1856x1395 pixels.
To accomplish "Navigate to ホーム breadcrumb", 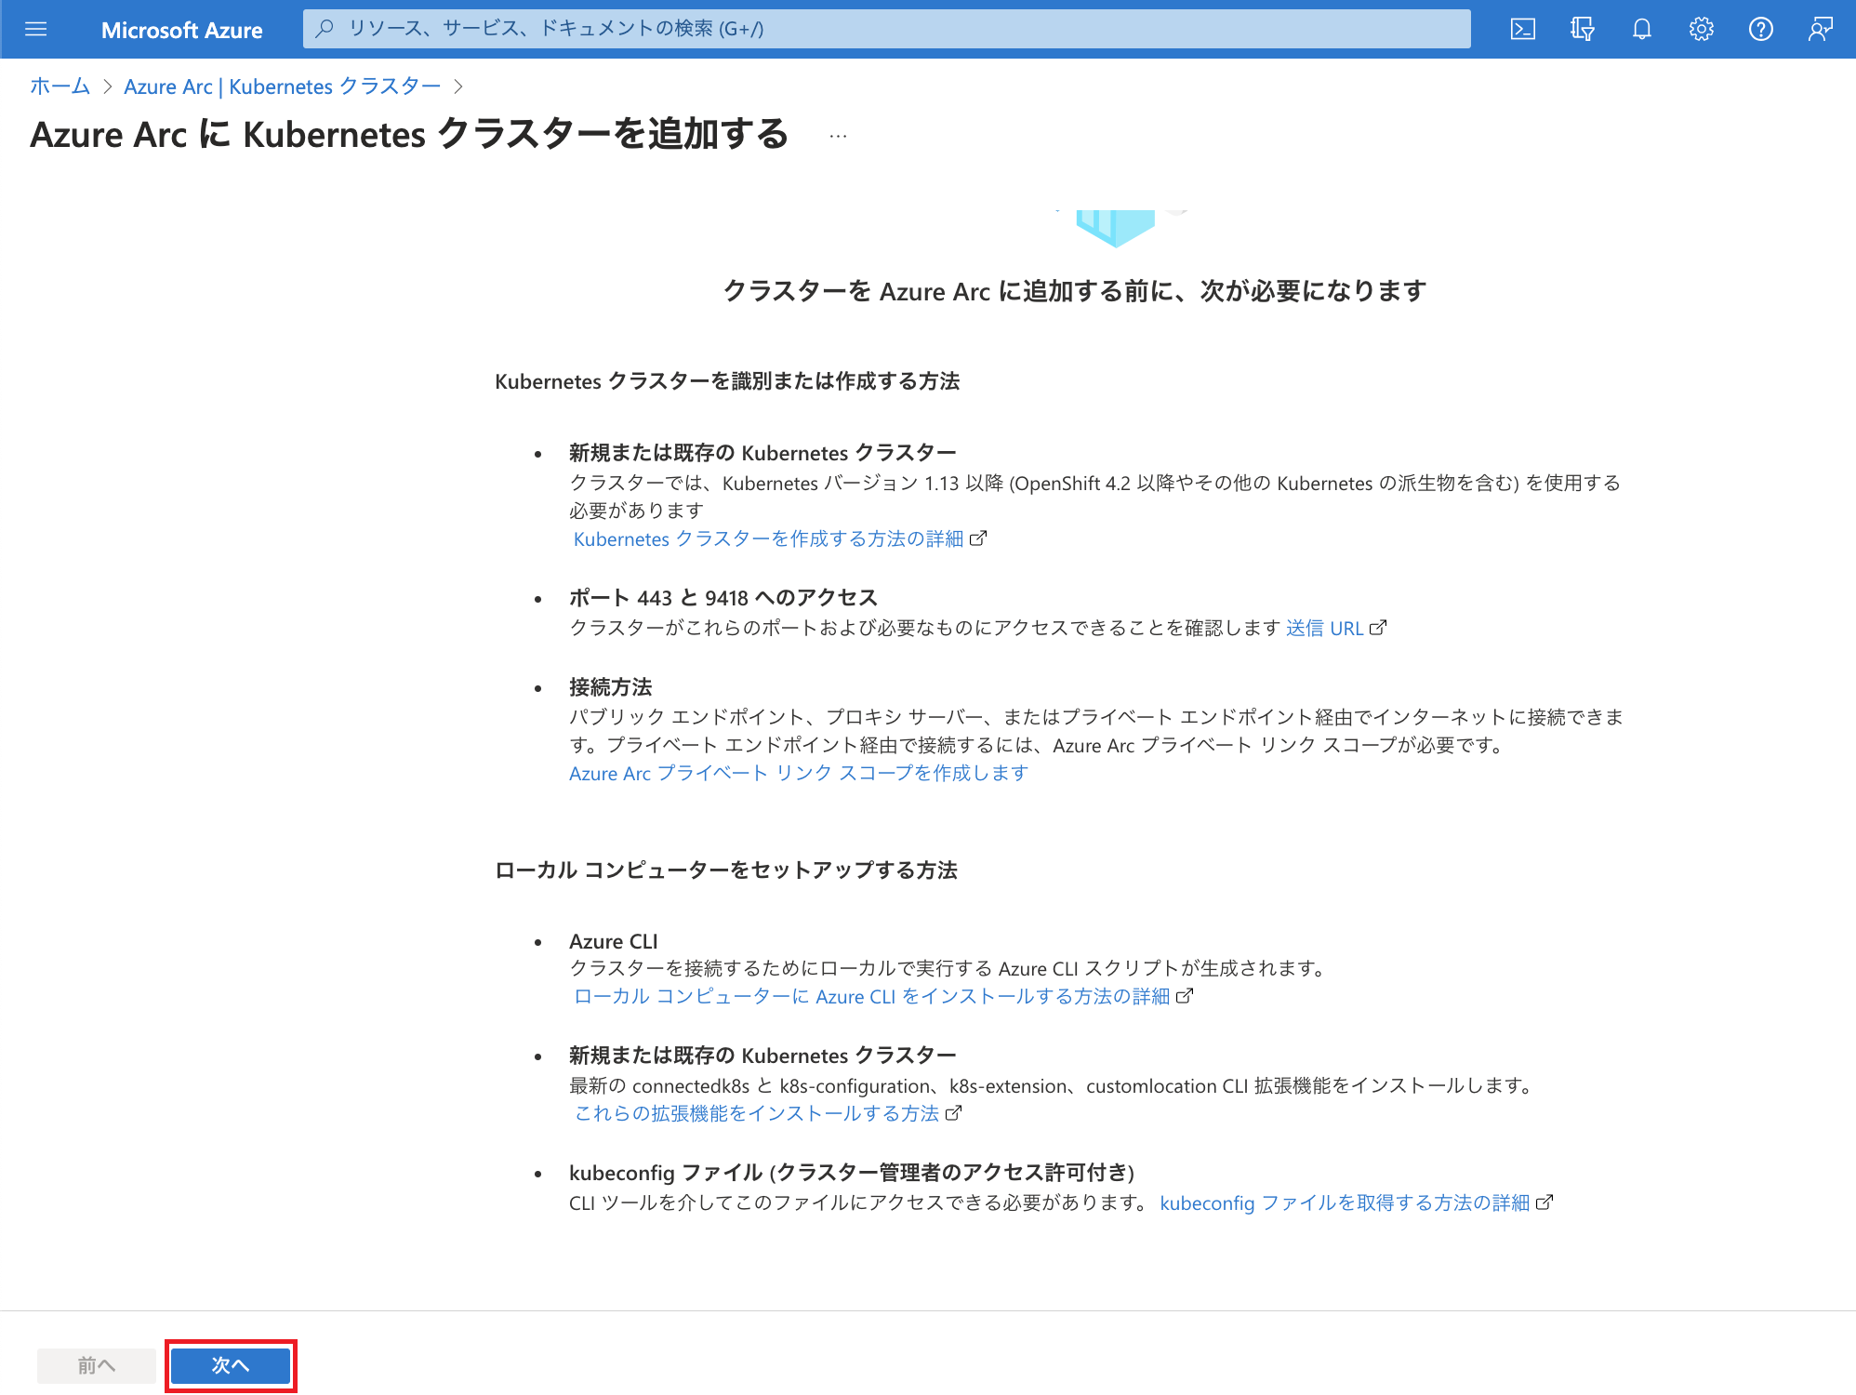I will tap(60, 86).
